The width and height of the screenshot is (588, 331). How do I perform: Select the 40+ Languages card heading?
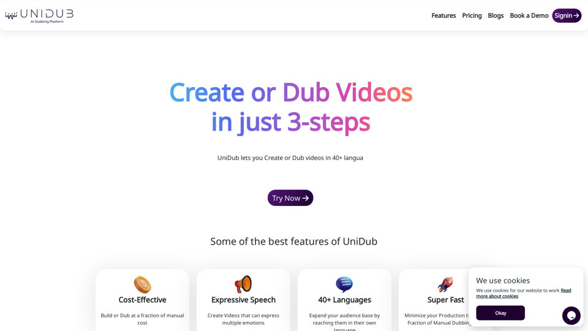[345, 300]
